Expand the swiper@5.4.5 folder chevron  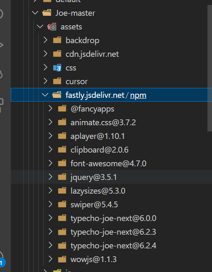51,204
